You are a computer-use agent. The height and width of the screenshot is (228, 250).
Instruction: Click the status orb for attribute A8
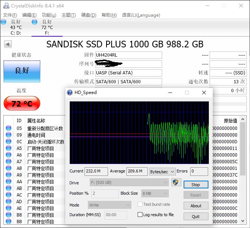click(x=9, y=168)
